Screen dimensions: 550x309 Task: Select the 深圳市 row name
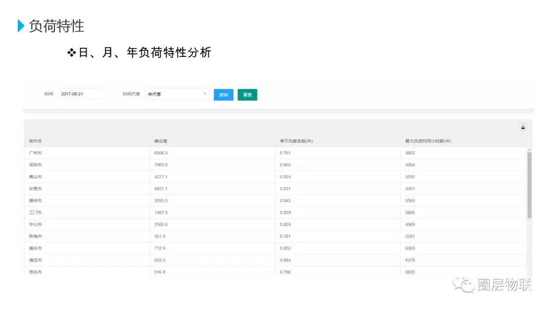click(x=35, y=165)
